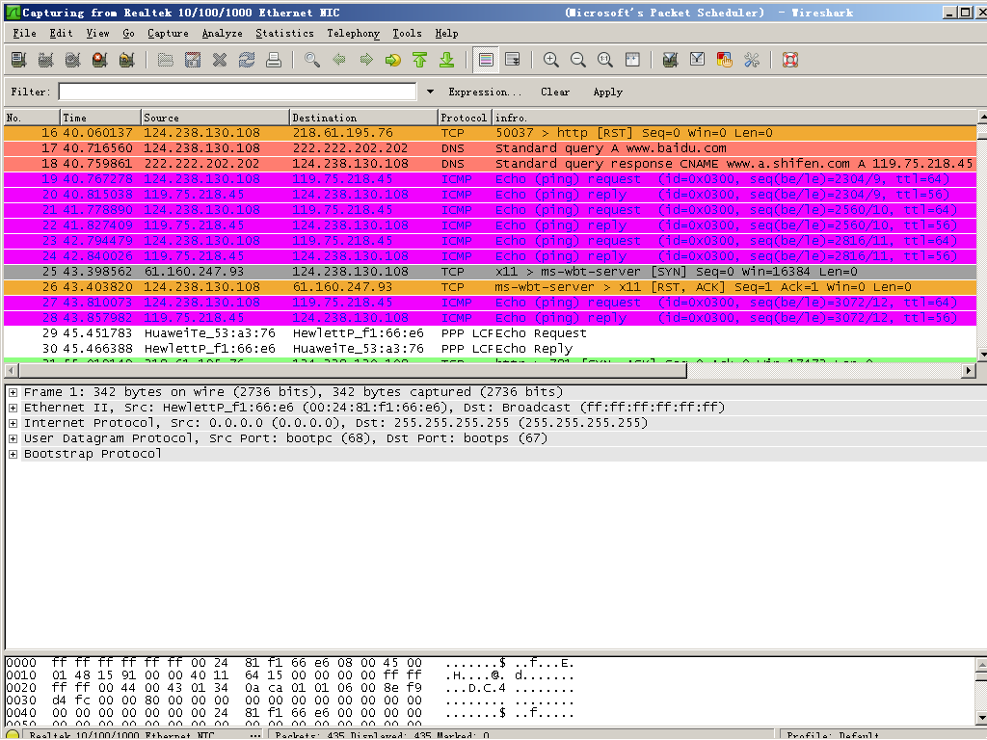The image size is (987, 740).
Task: Find a packet with the magnifier icon
Action: [x=312, y=60]
